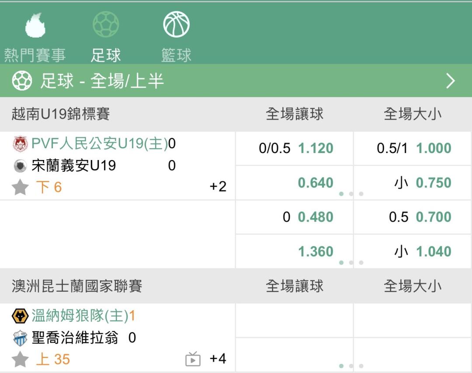Click the 聖喬治維拉翁 team badge
Viewport: 472px width, 373px height.
20,338
